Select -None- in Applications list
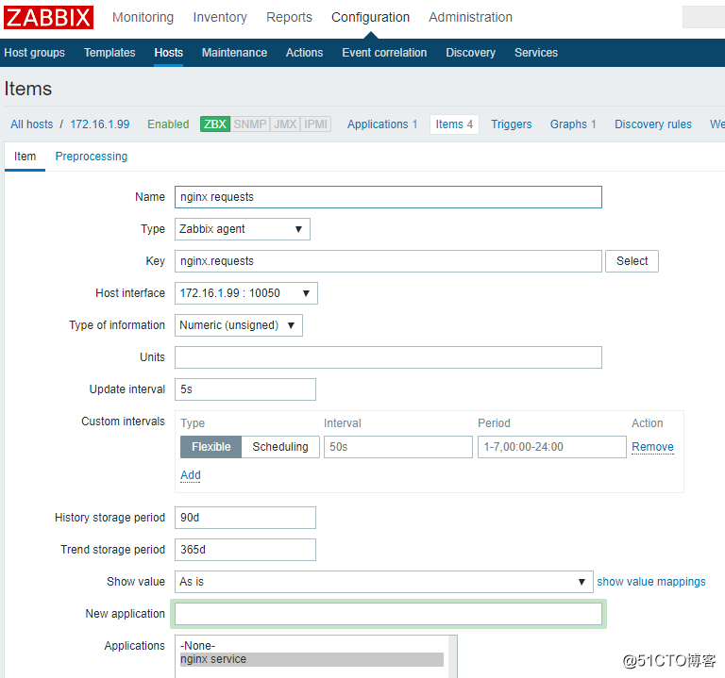Image resolution: width=725 pixels, height=678 pixels. tap(312, 646)
